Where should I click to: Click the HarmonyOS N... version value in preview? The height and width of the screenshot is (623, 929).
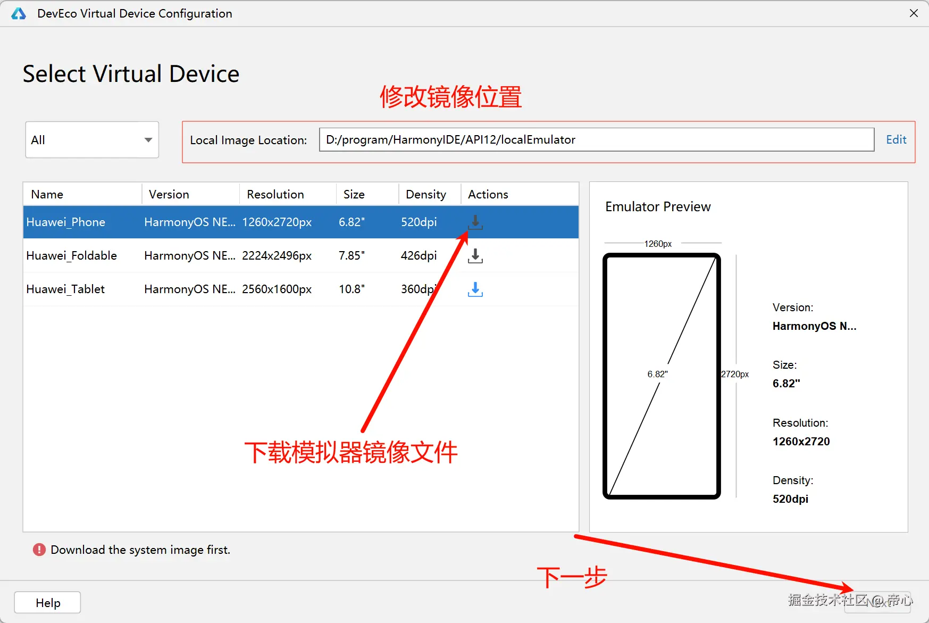[814, 326]
